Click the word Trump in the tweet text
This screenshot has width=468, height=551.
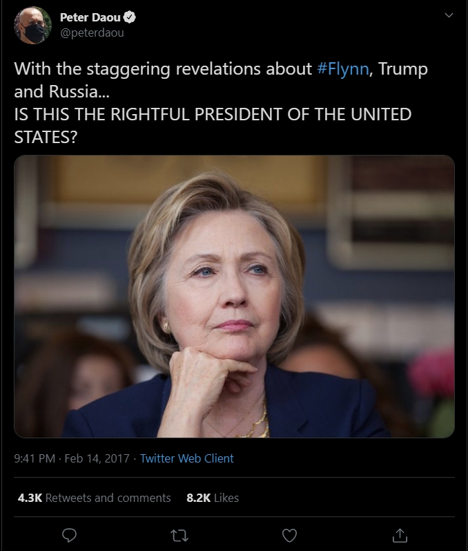click(402, 69)
